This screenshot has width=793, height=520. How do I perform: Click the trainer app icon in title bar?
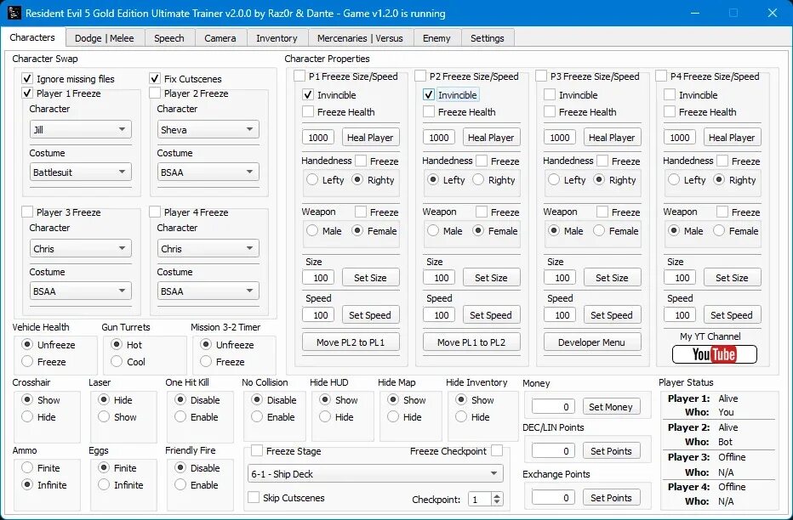[14, 13]
